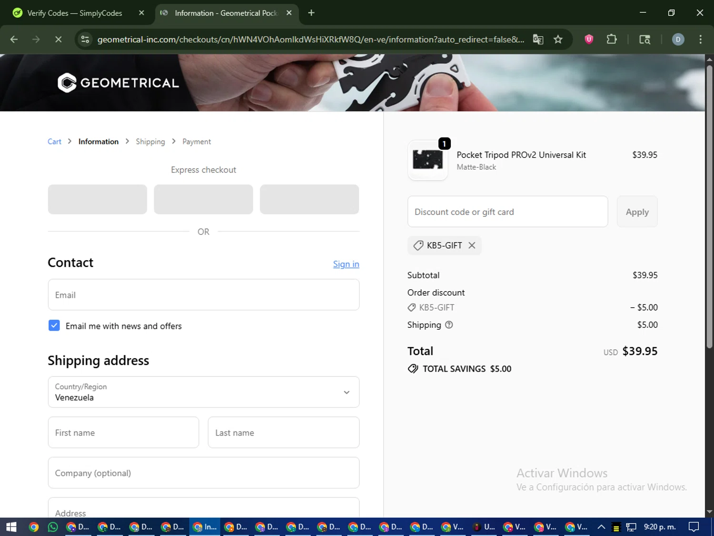Click the TOTAL SAVINGS $5.00 text
The height and width of the screenshot is (536, 714).
pyautogui.click(x=467, y=369)
